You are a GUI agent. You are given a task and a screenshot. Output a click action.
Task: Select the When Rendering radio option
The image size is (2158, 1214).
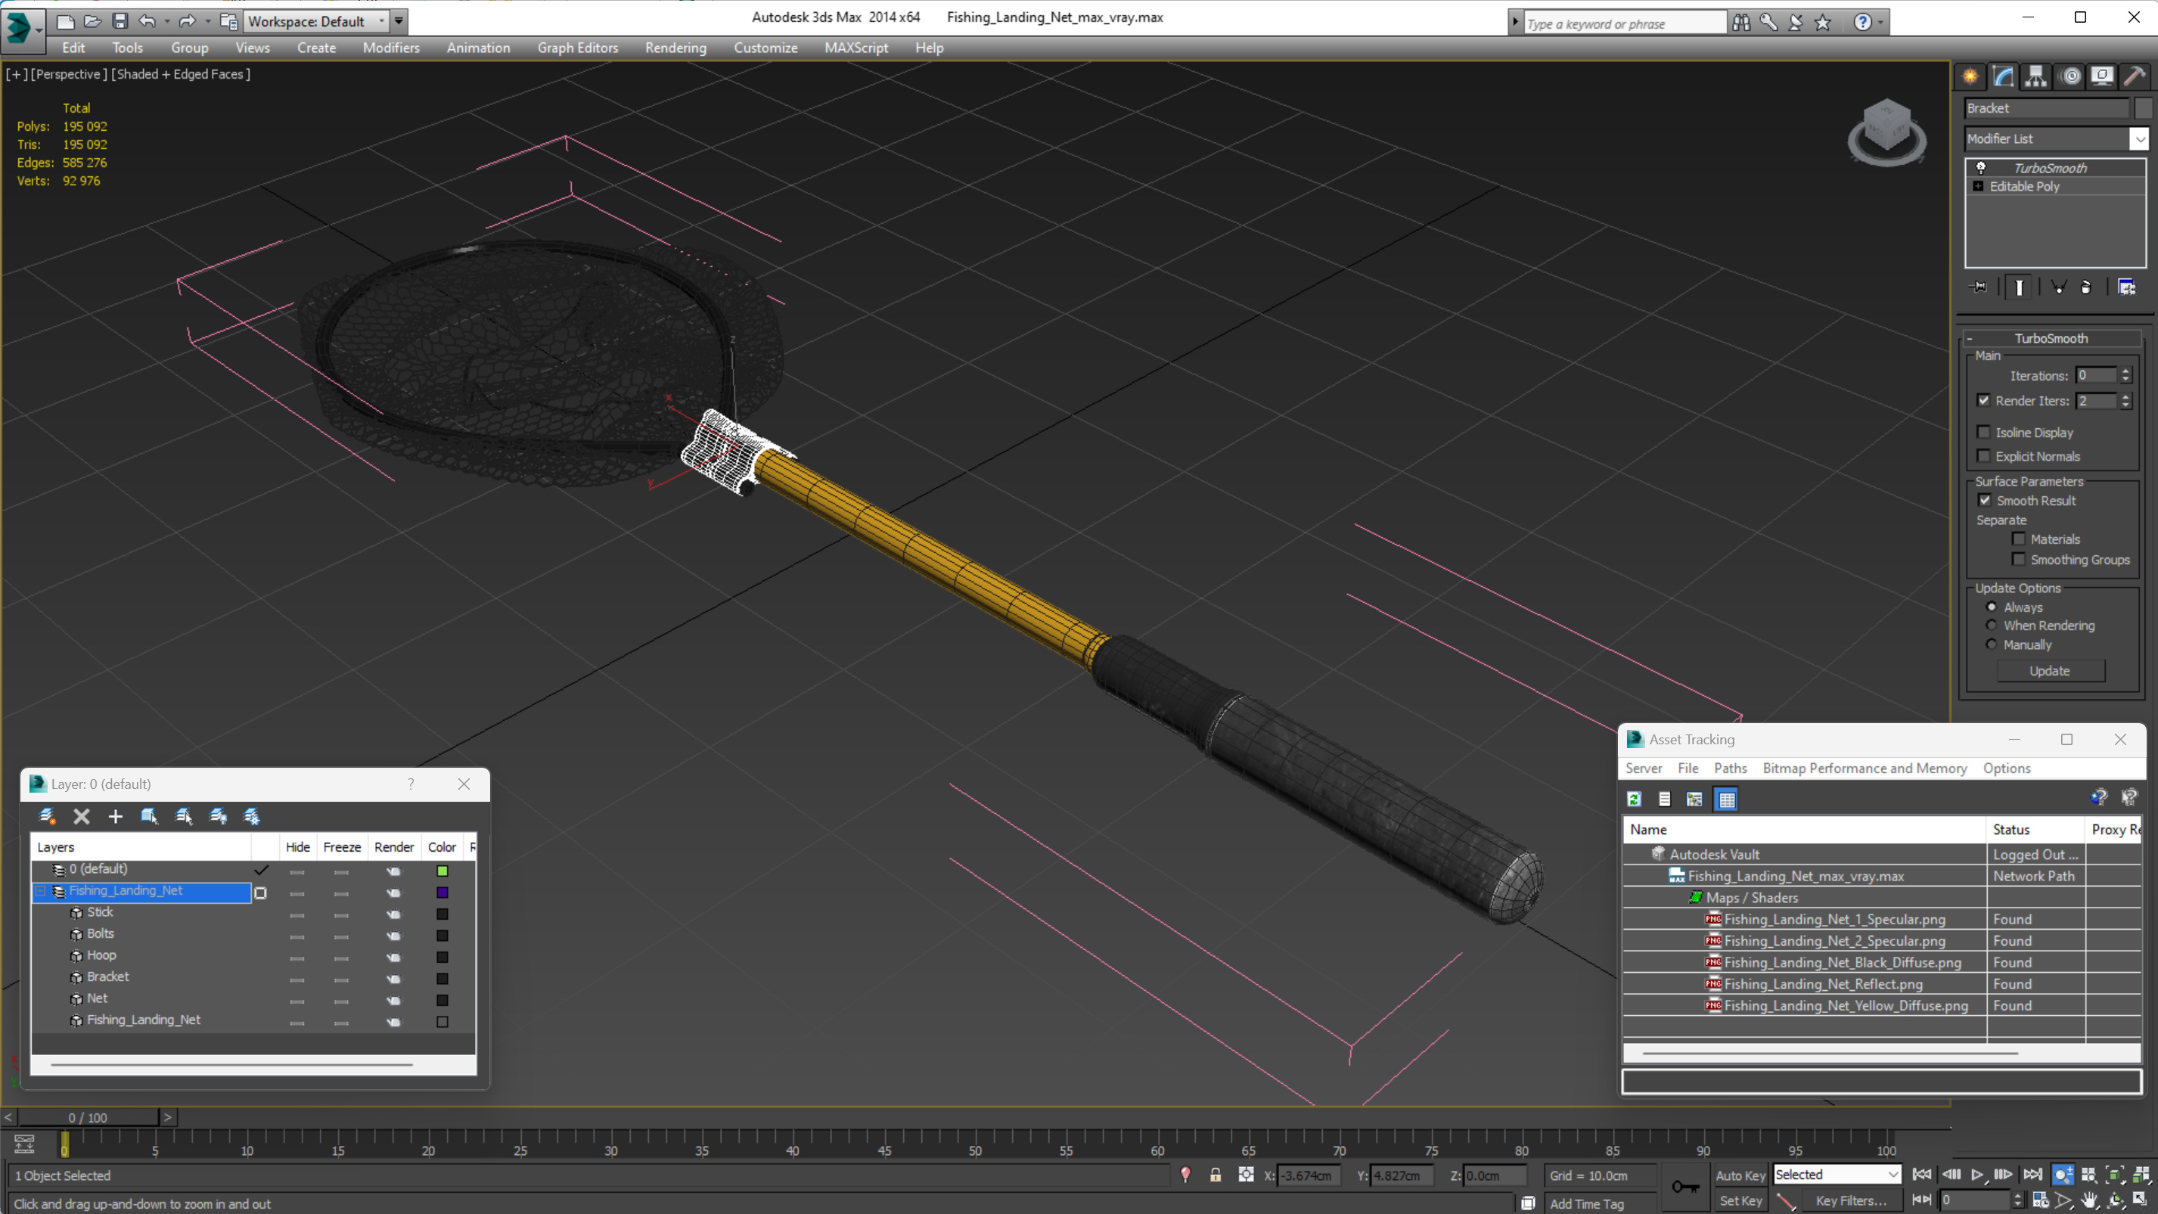(1992, 625)
